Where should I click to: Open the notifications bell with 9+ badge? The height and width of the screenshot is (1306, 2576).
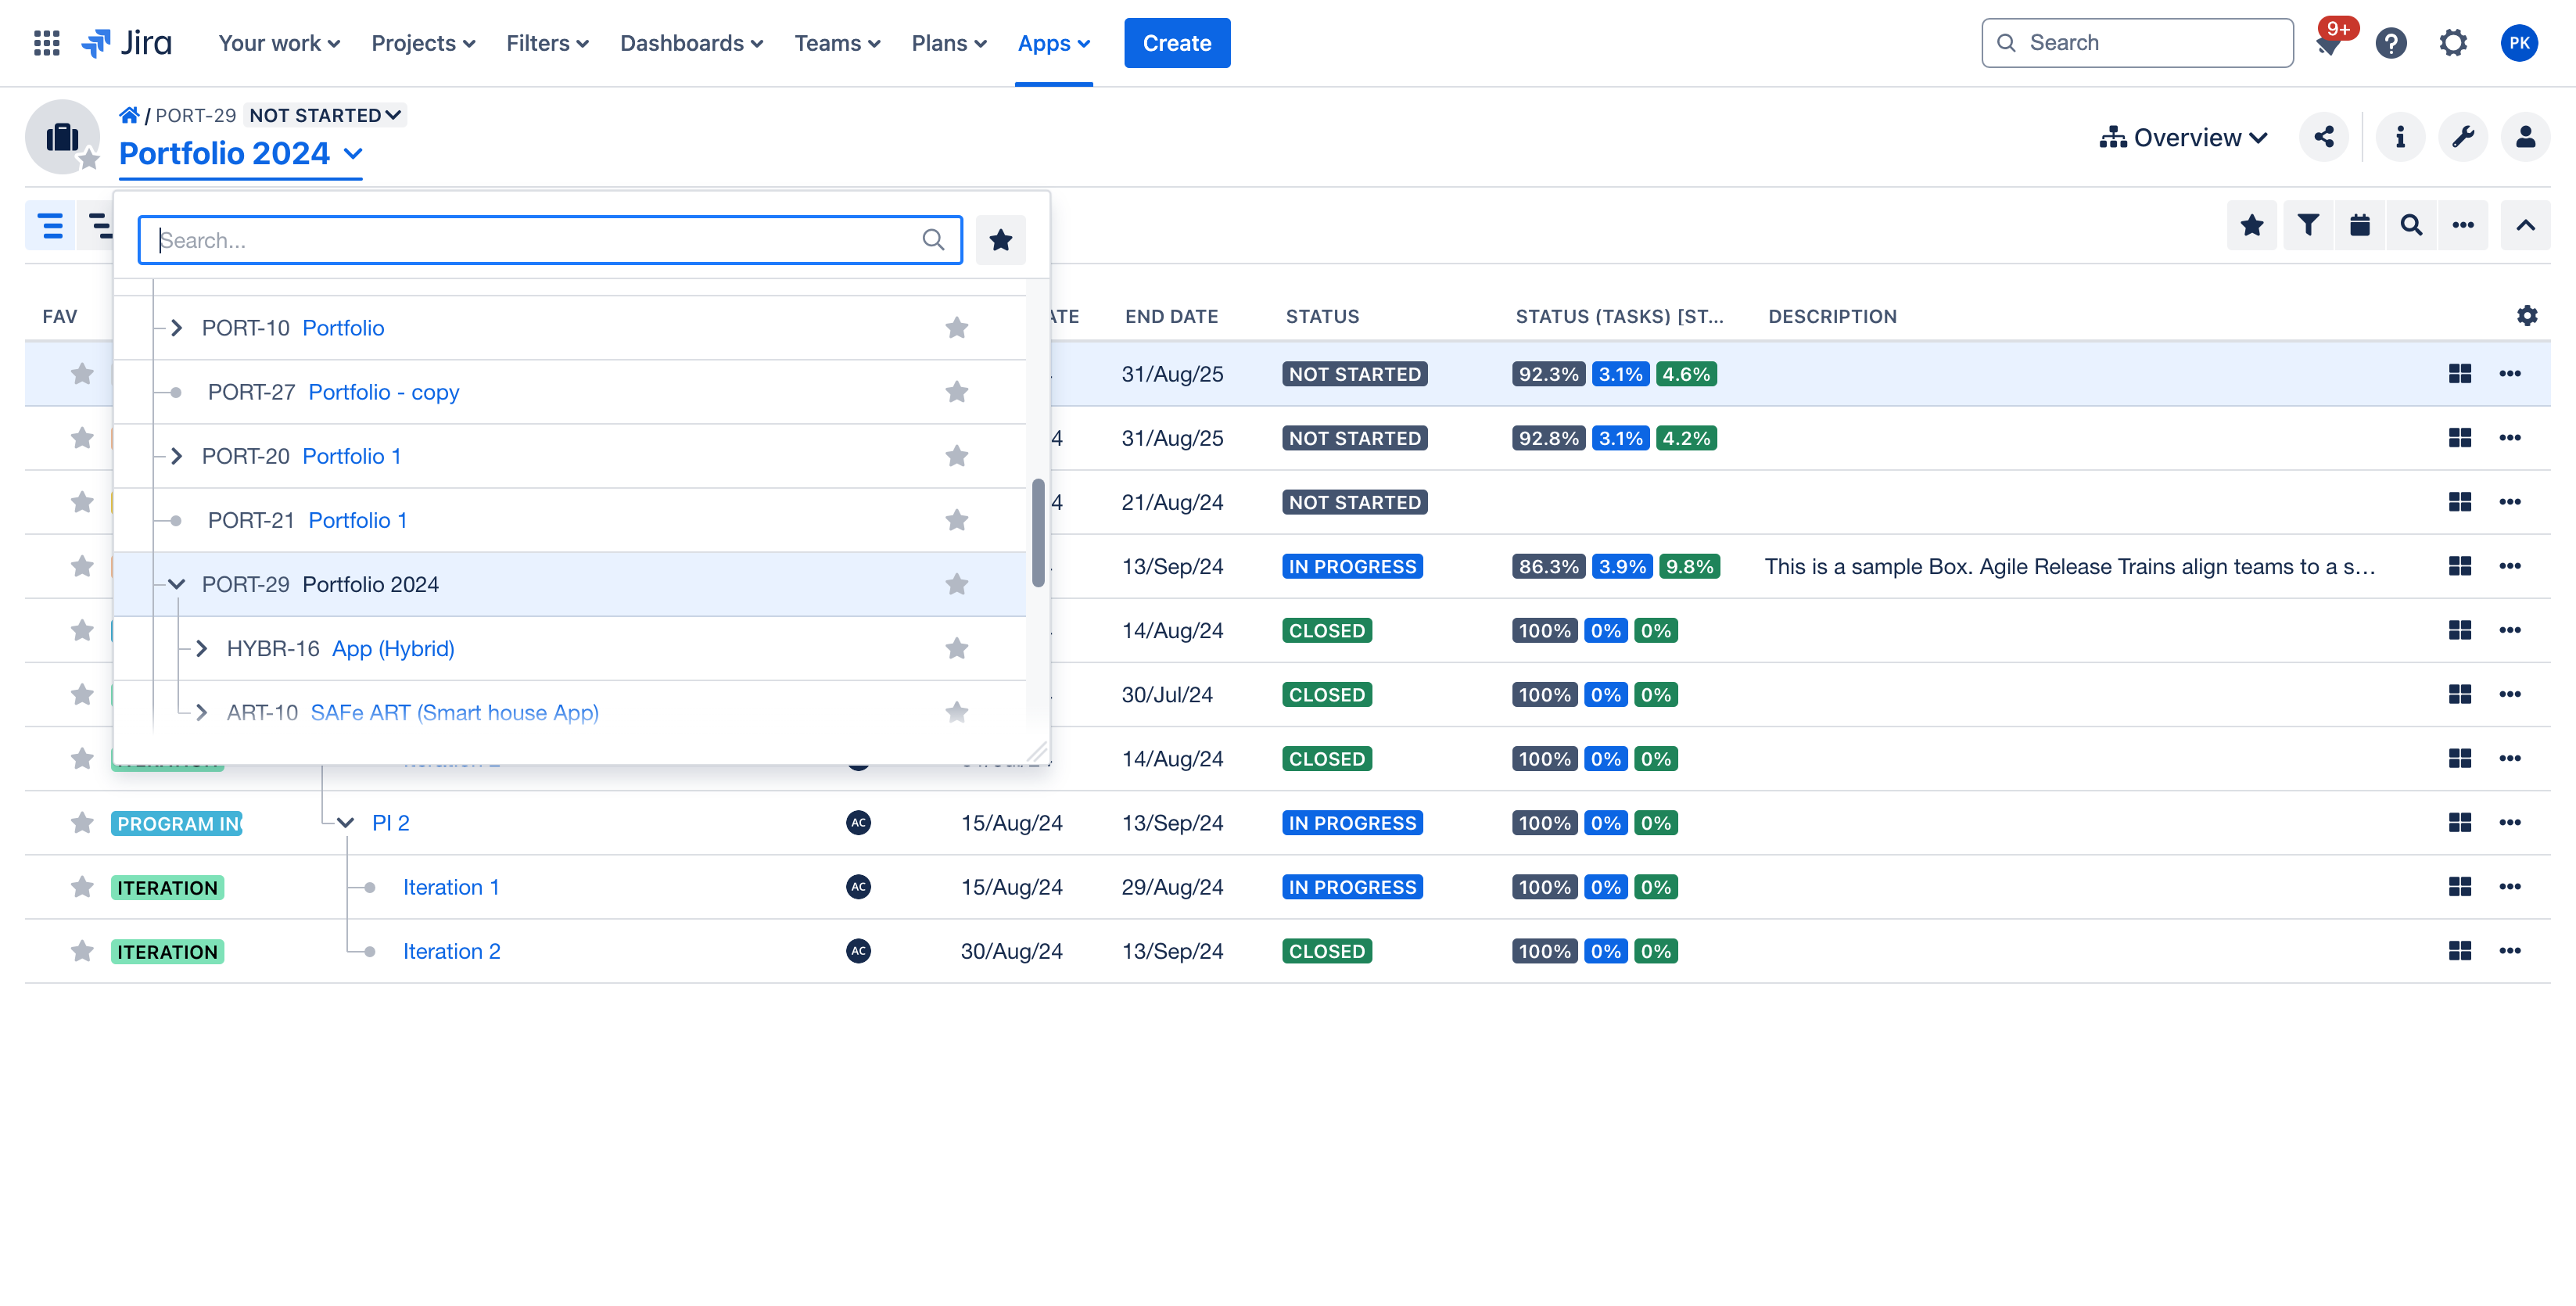pos(2329,43)
